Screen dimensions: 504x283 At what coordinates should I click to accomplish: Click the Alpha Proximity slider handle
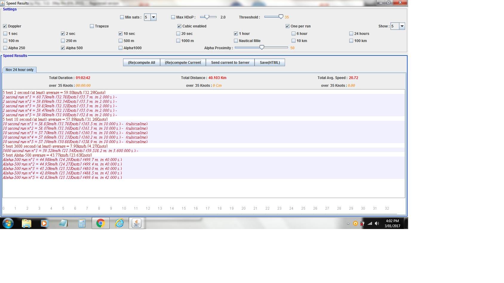pyautogui.click(x=262, y=47)
